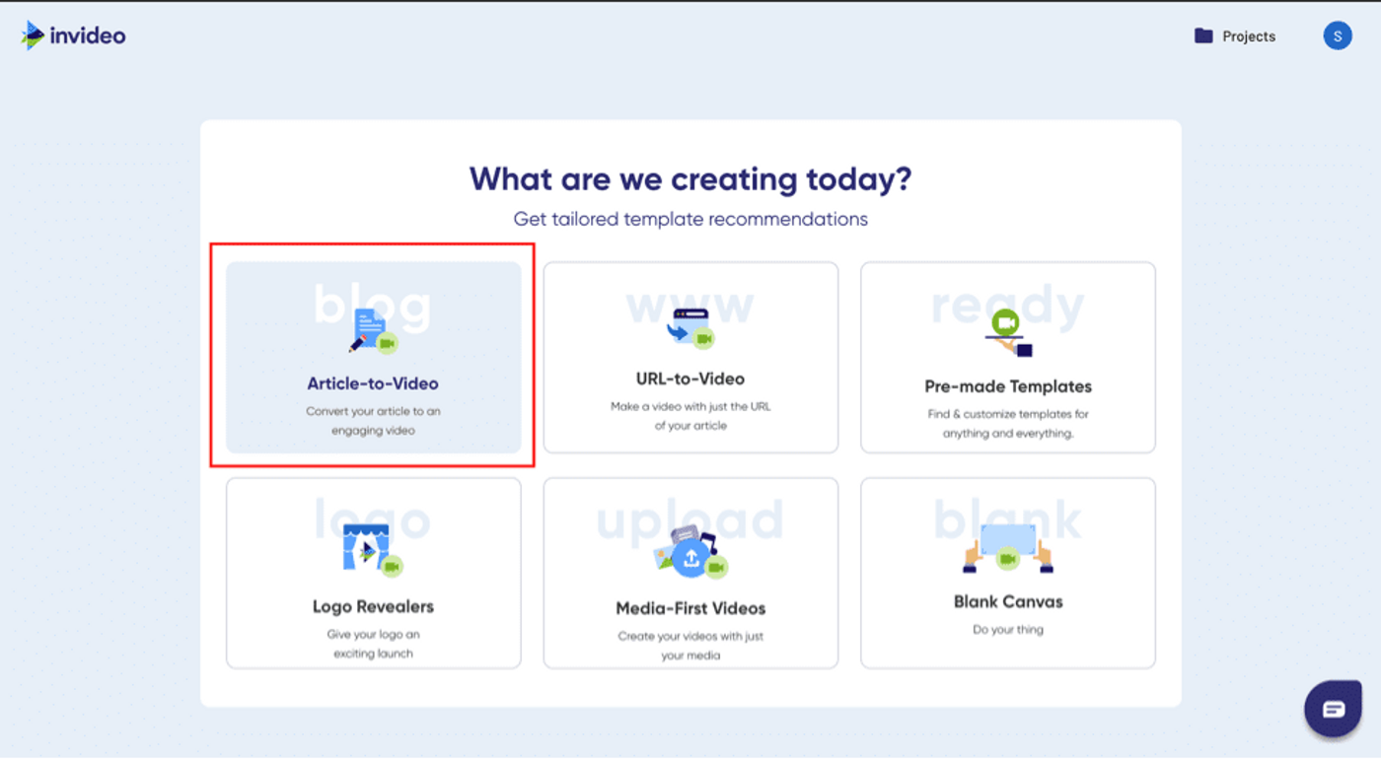
Task: Choose the Blank Canvas title
Action: [x=1008, y=601]
